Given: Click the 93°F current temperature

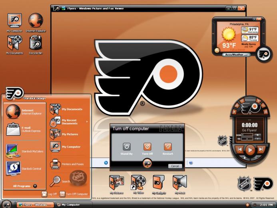Looking at the screenshot, I should tap(229, 46).
